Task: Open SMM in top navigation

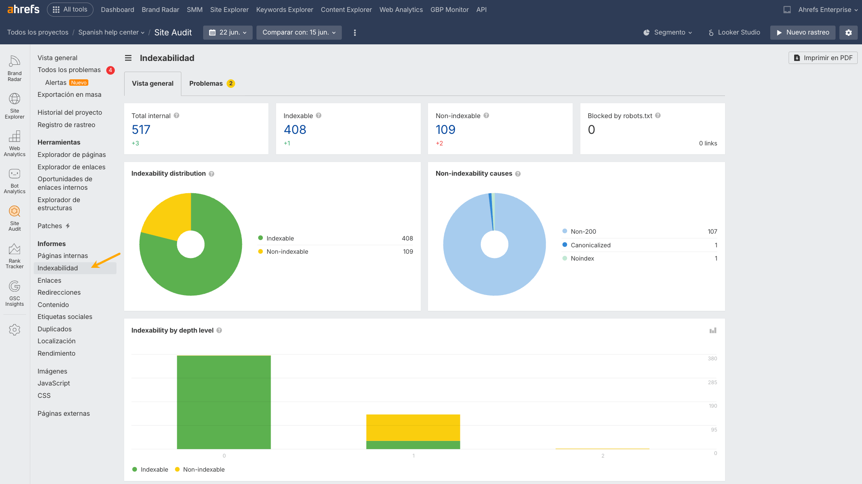Action: click(195, 9)
